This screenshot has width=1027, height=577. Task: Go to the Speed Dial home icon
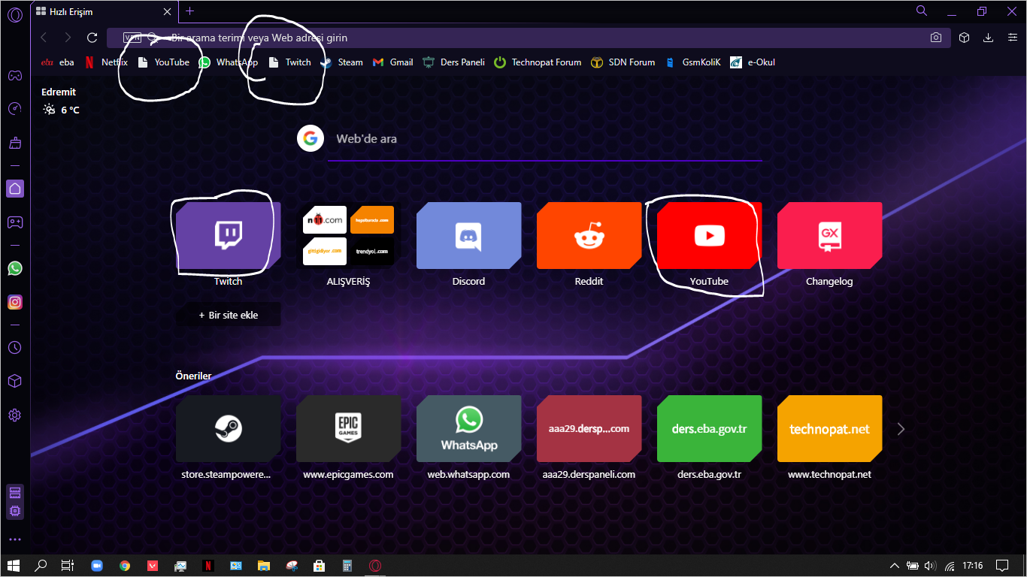click(15, 189)
